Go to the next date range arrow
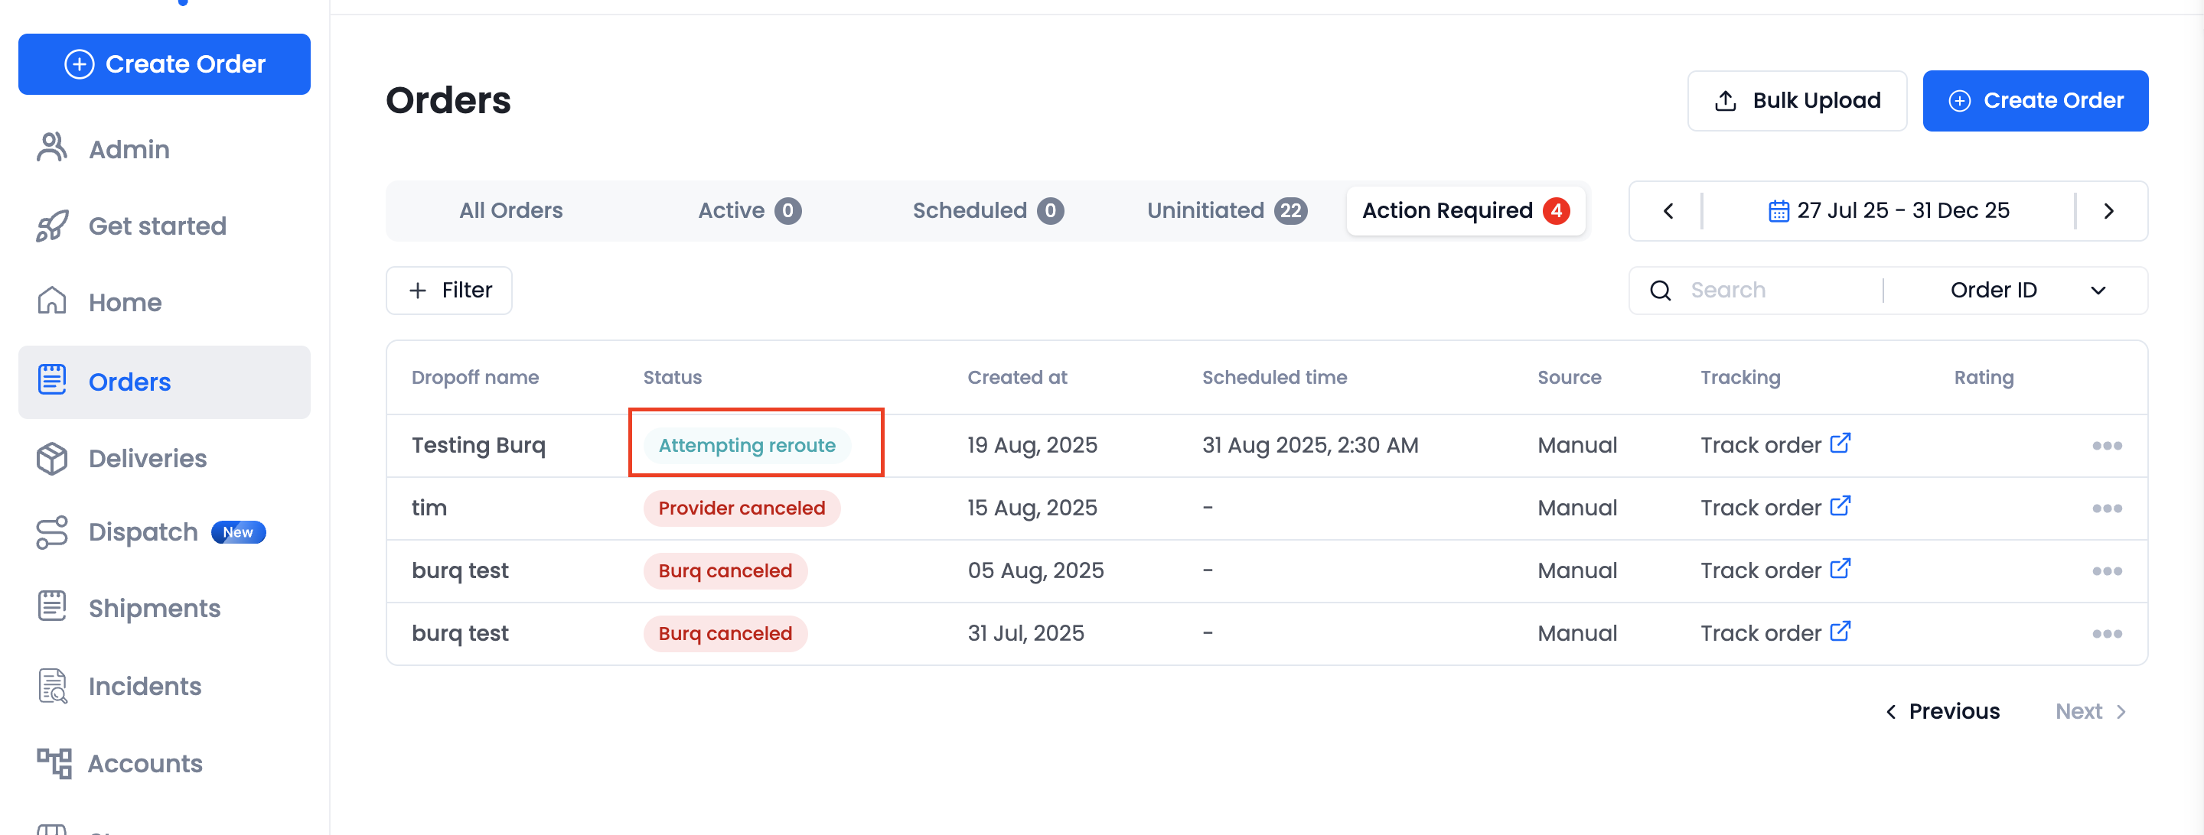Screen dimensions: 2204x835 [x=2108, y=211]
